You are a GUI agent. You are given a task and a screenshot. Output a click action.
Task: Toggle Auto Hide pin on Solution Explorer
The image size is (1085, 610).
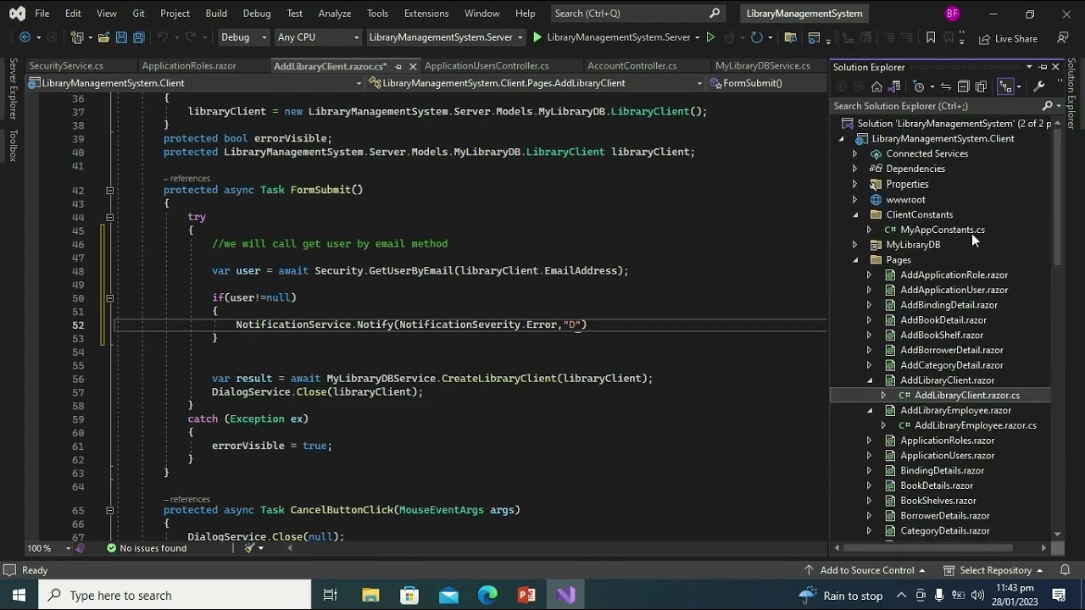pyautogui.click(x=1043, y=67)
